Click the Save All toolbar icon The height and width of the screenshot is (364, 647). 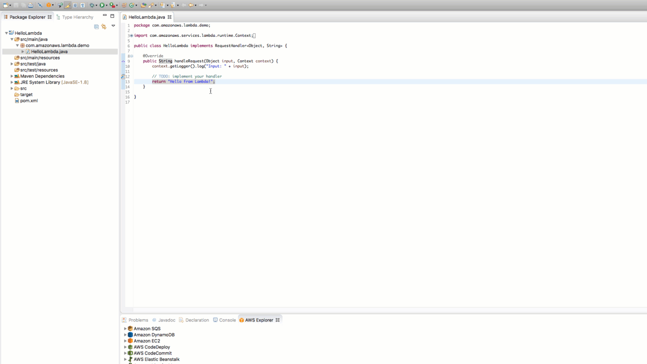23,5
